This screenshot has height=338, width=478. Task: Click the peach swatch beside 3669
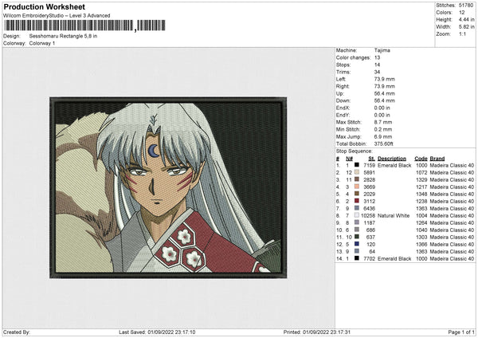point(357,187)
